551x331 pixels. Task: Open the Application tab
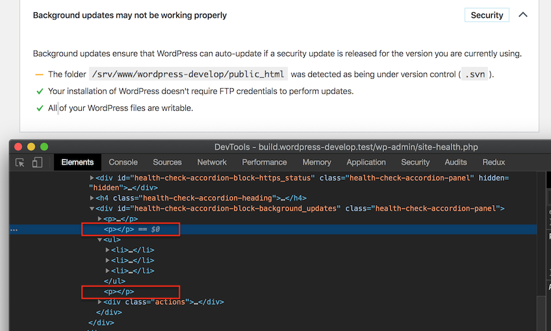tap(366, 162)
